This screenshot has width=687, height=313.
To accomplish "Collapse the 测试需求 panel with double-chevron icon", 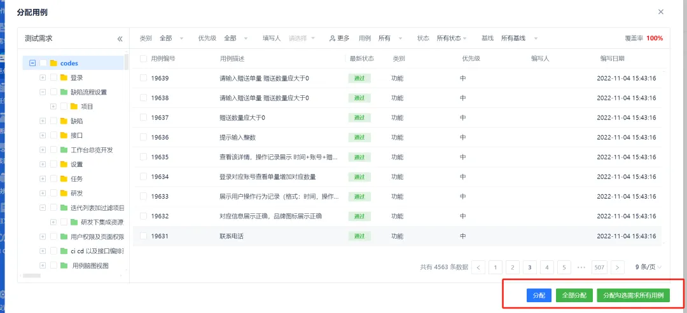I will 120,39.
